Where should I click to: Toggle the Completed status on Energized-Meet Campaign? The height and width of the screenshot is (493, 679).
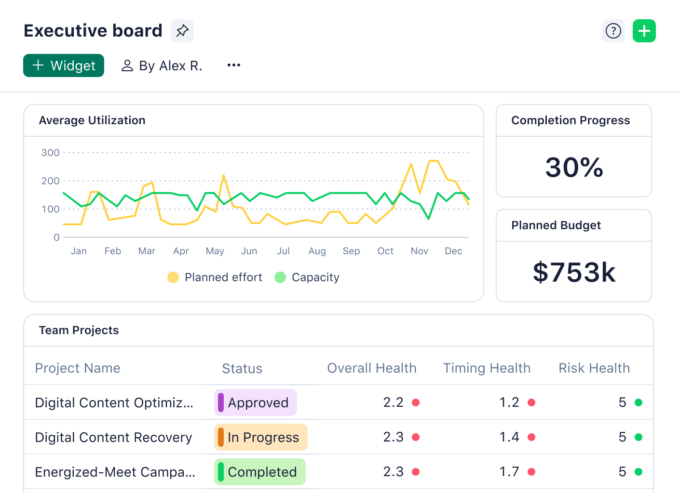point(259,472)
